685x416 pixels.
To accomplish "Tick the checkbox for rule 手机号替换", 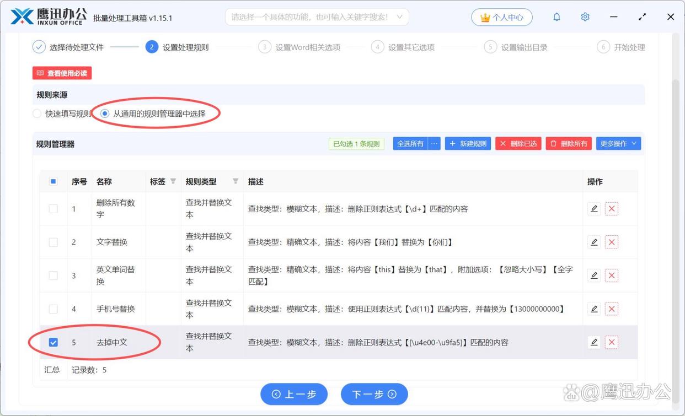I will point(53,309).
